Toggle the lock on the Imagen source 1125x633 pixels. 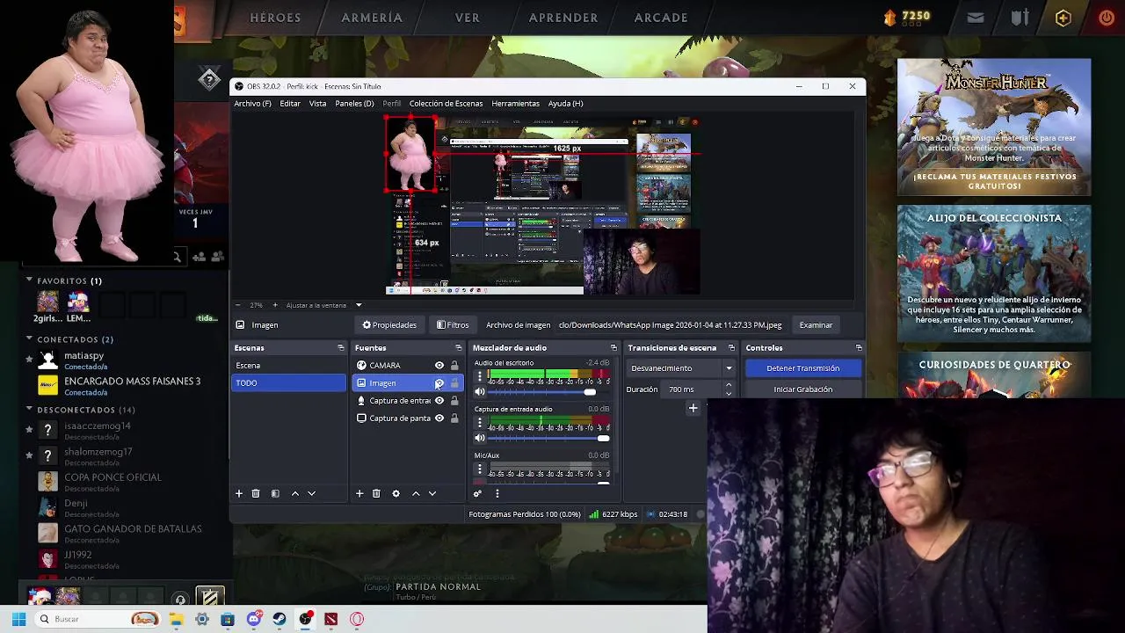[x=454, y=383]
